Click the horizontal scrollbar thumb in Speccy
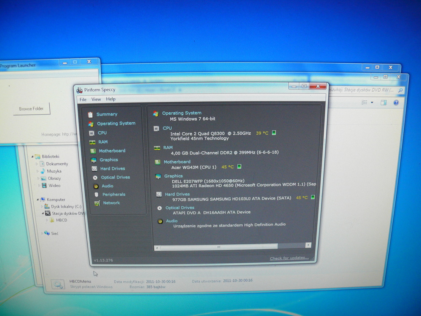Viewport: 421px width, 316px height. pyautogui.click(x=219, y=247)
